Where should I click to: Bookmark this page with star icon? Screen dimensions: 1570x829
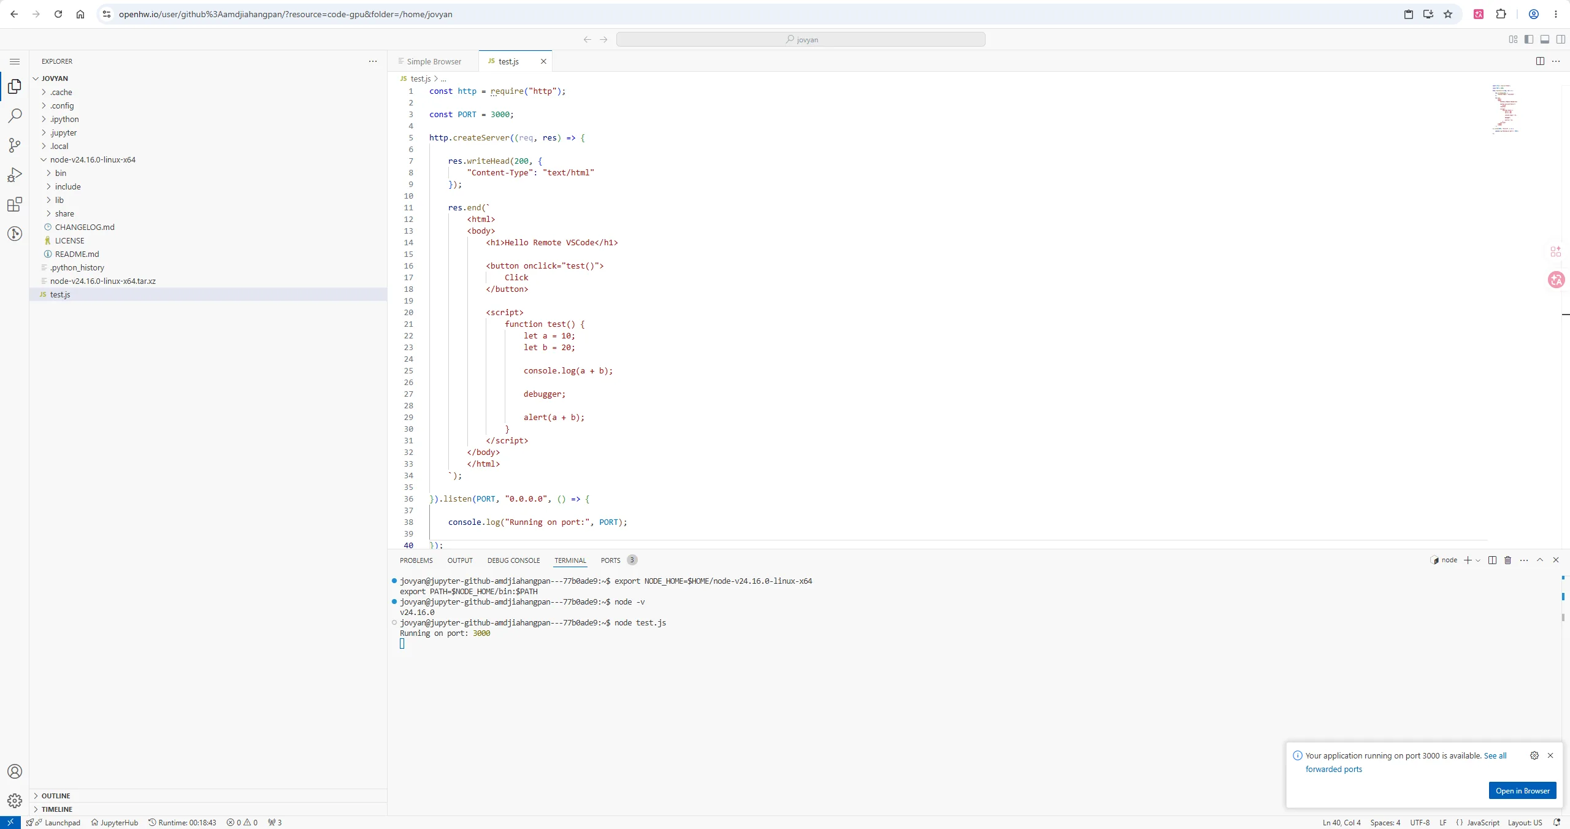(1448, 14)
